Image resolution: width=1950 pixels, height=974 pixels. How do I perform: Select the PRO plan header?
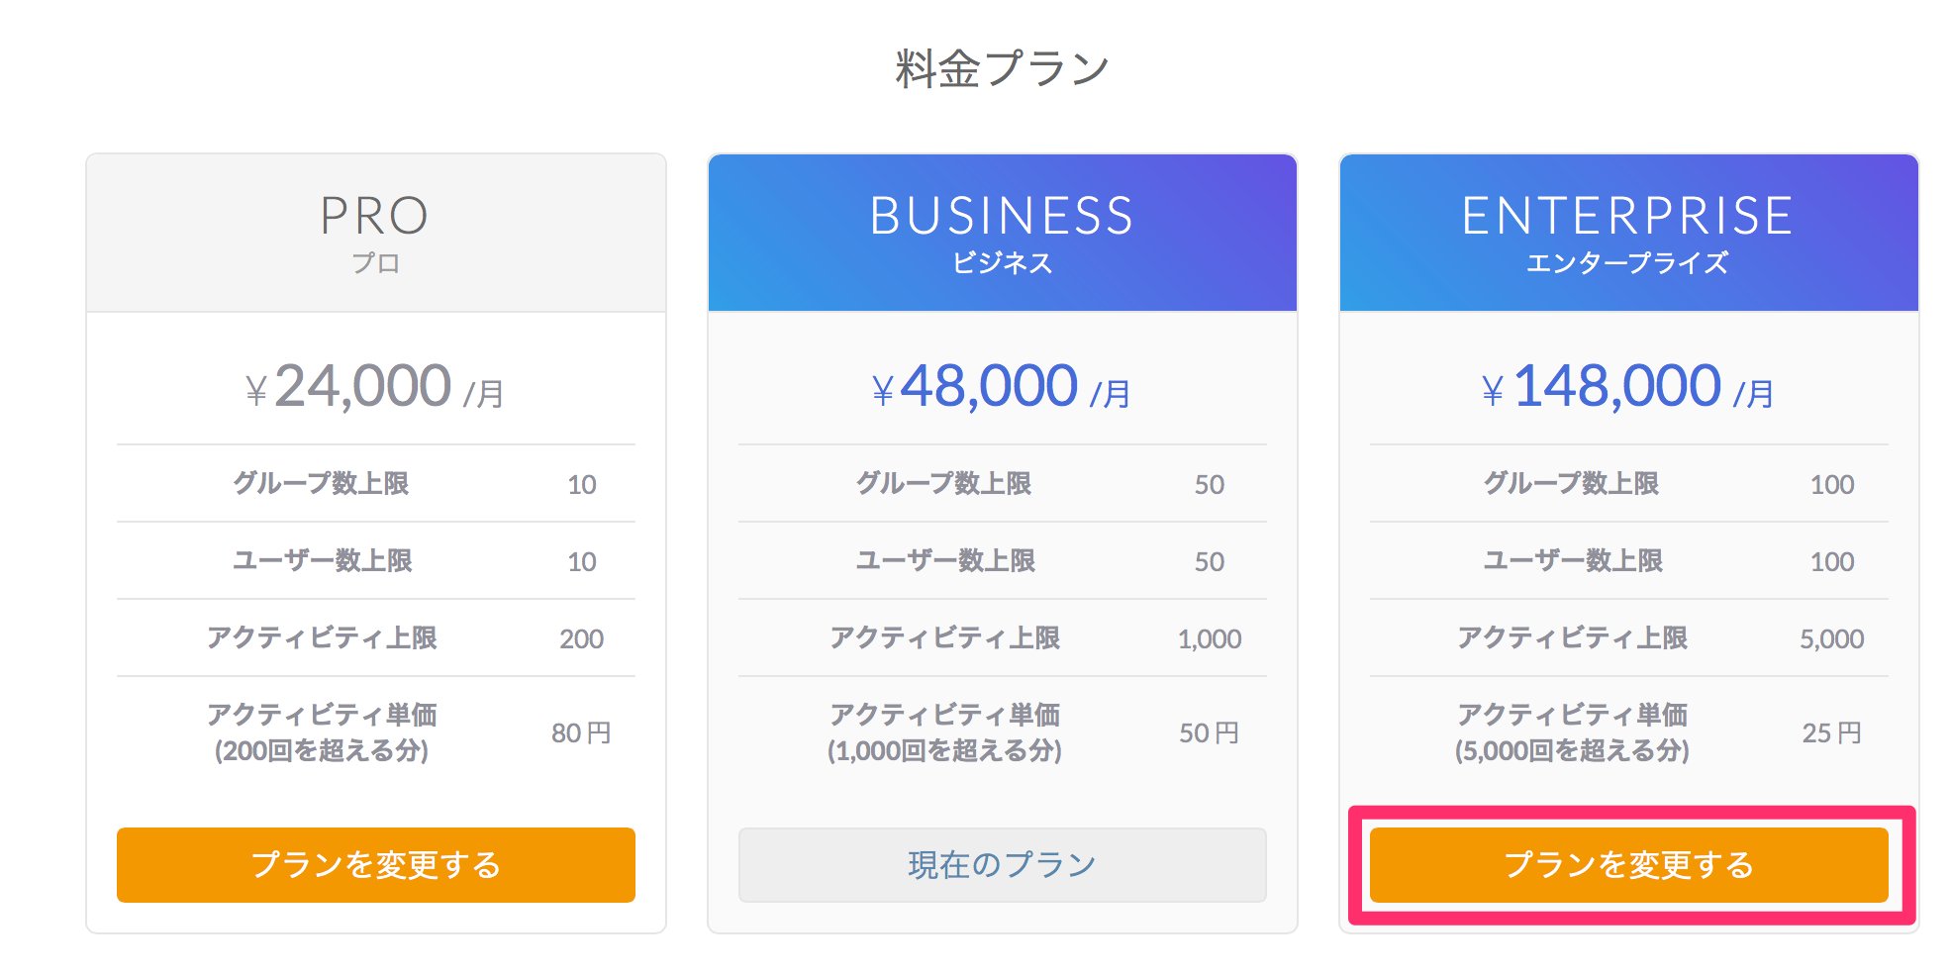pos(376,234)
